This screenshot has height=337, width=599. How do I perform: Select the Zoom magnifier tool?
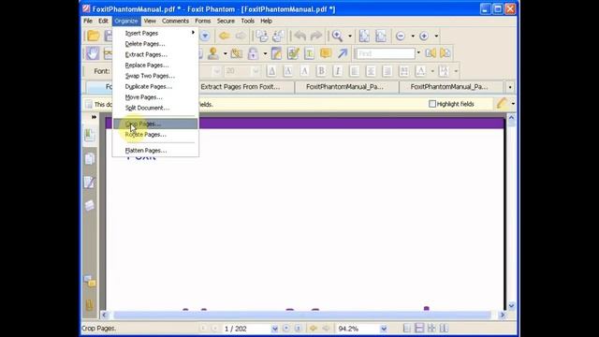(337, 36)
